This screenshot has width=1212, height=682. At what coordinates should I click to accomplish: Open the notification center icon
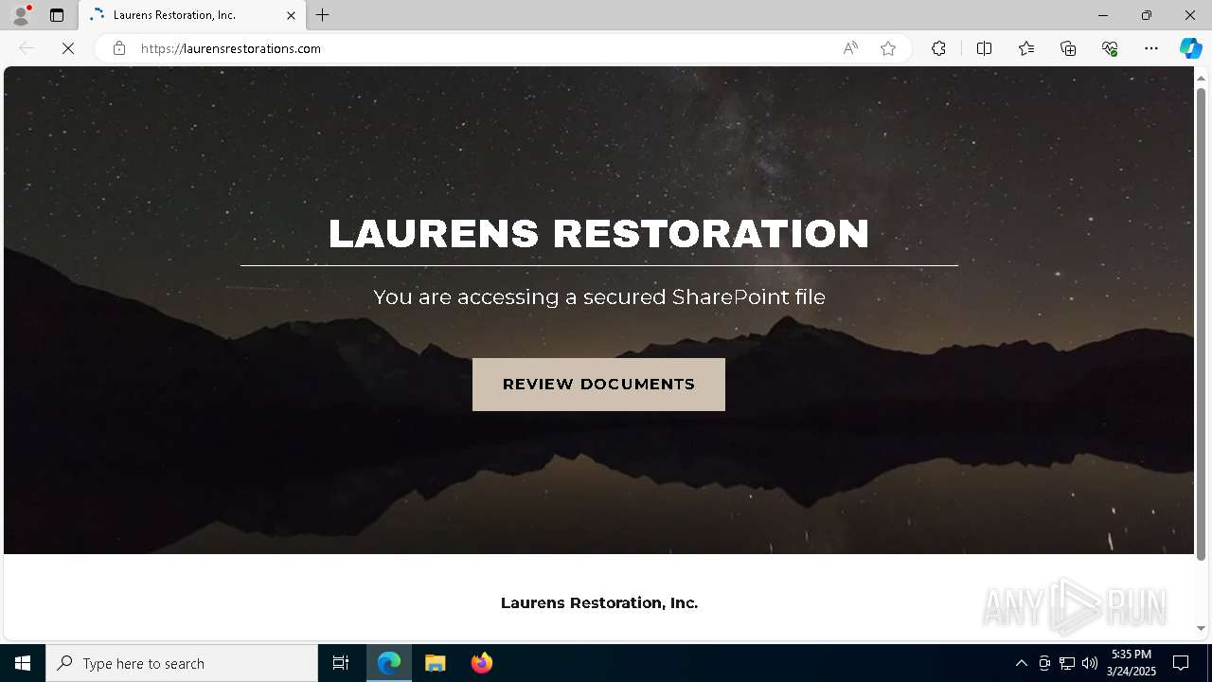click(1181, 663)
